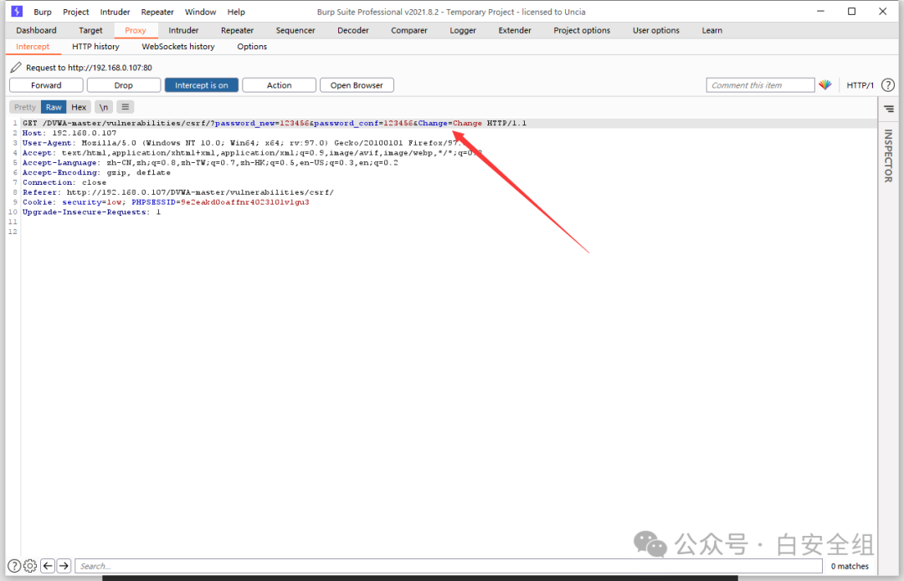Open the Repeater menu in menu bar
The height and width of the screenshot is (581, 904).
[x=157, y=12]
